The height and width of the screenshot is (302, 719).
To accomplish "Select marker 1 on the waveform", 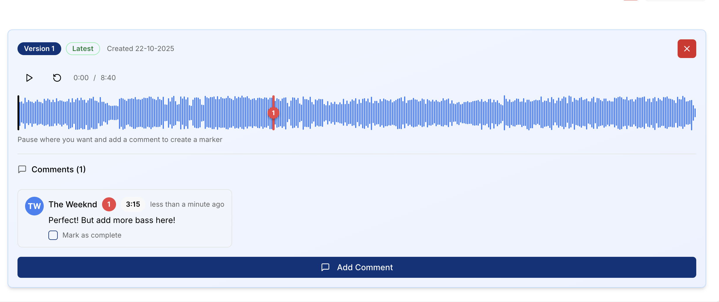I will 273,113.
